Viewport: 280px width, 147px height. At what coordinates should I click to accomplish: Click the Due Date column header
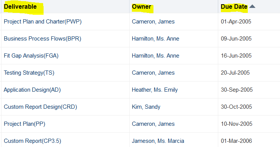pyautogui.click(x=234, y=6)
